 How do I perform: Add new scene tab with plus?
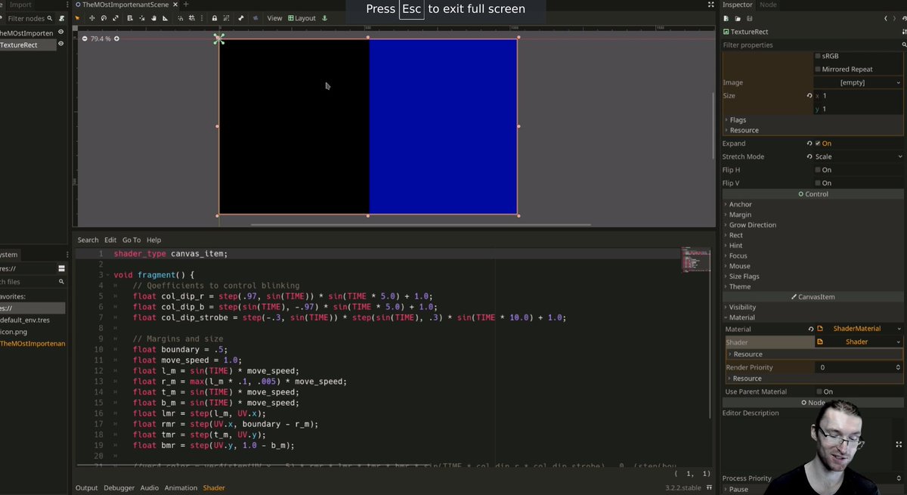tap(186, 5)
